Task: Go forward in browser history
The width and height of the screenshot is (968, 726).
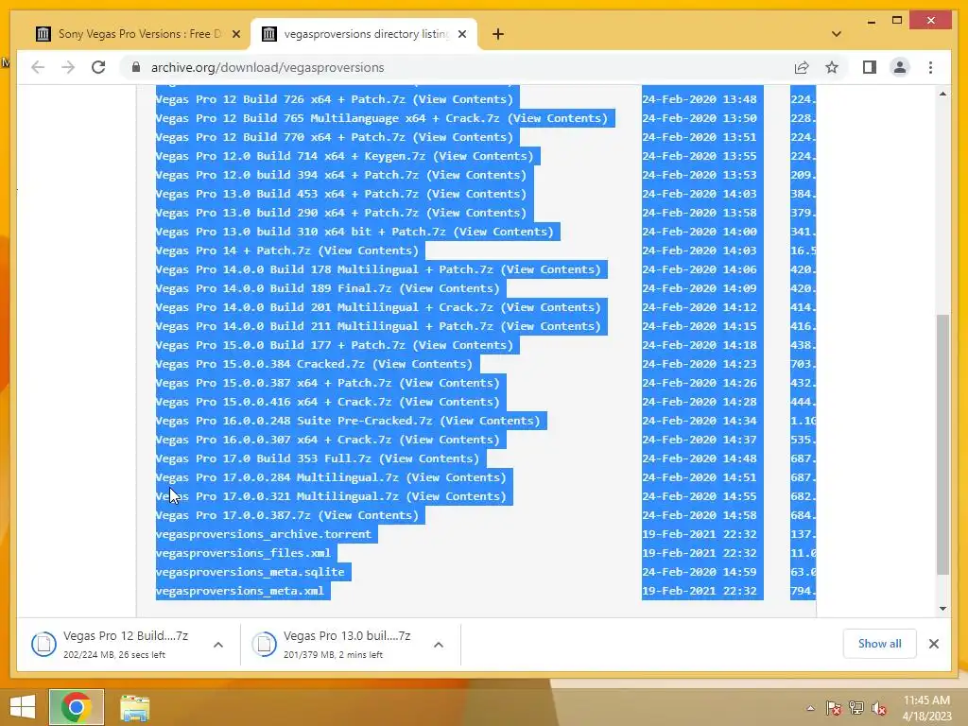Action: (x=68, y=67)
